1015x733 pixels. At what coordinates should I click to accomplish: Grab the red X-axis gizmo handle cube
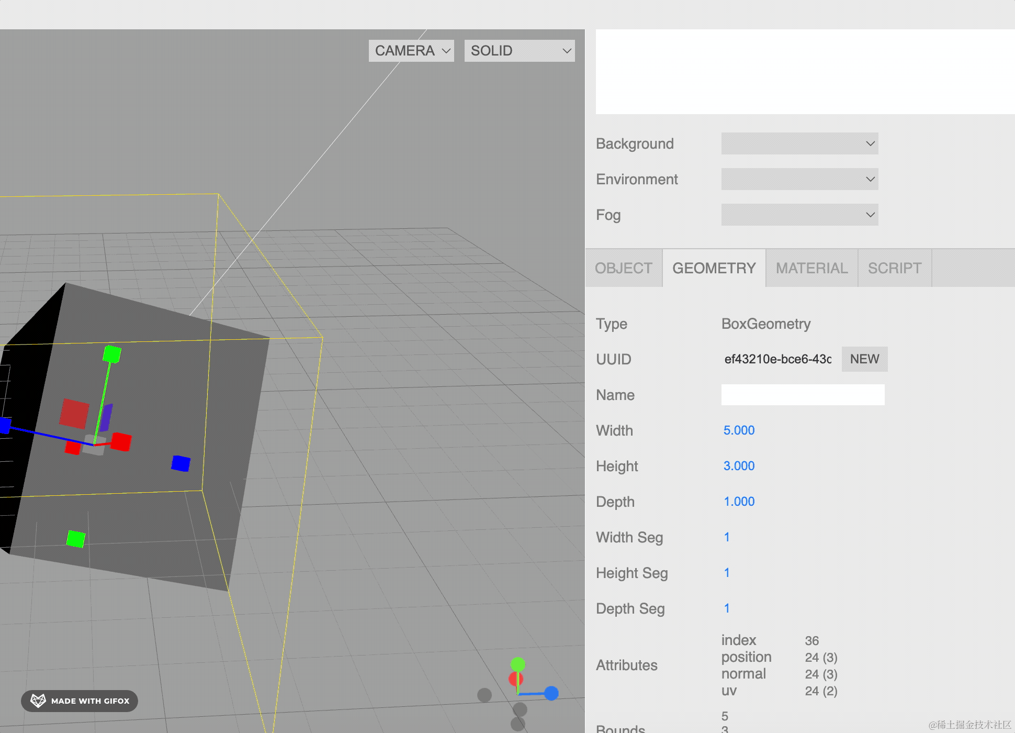(x=121, y=441)
